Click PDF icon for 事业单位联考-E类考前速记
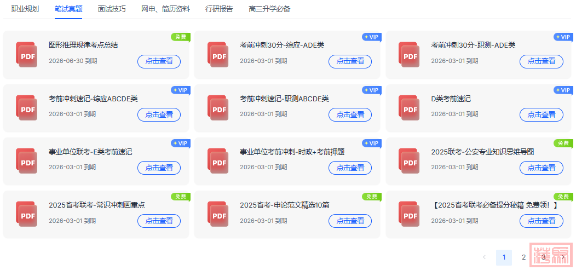The height and width of the screenshot is (270, 576). (26, 162)
